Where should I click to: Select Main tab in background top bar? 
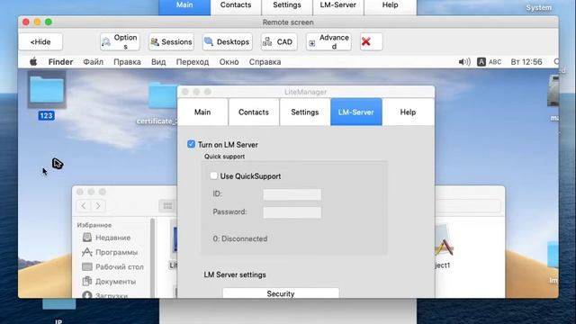pos(184,6)
